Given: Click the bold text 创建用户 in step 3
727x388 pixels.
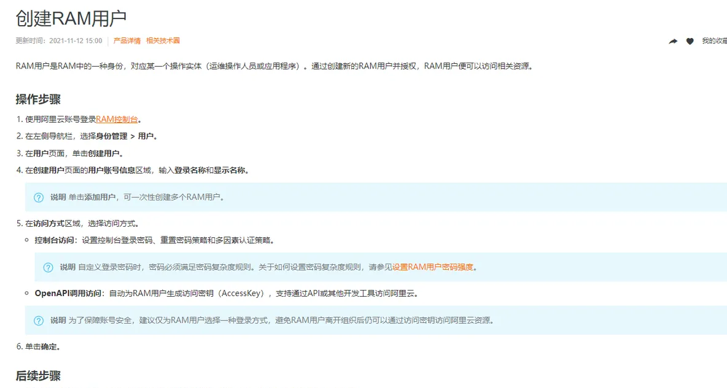Looking at the screenshot, I should click(104, 153).
